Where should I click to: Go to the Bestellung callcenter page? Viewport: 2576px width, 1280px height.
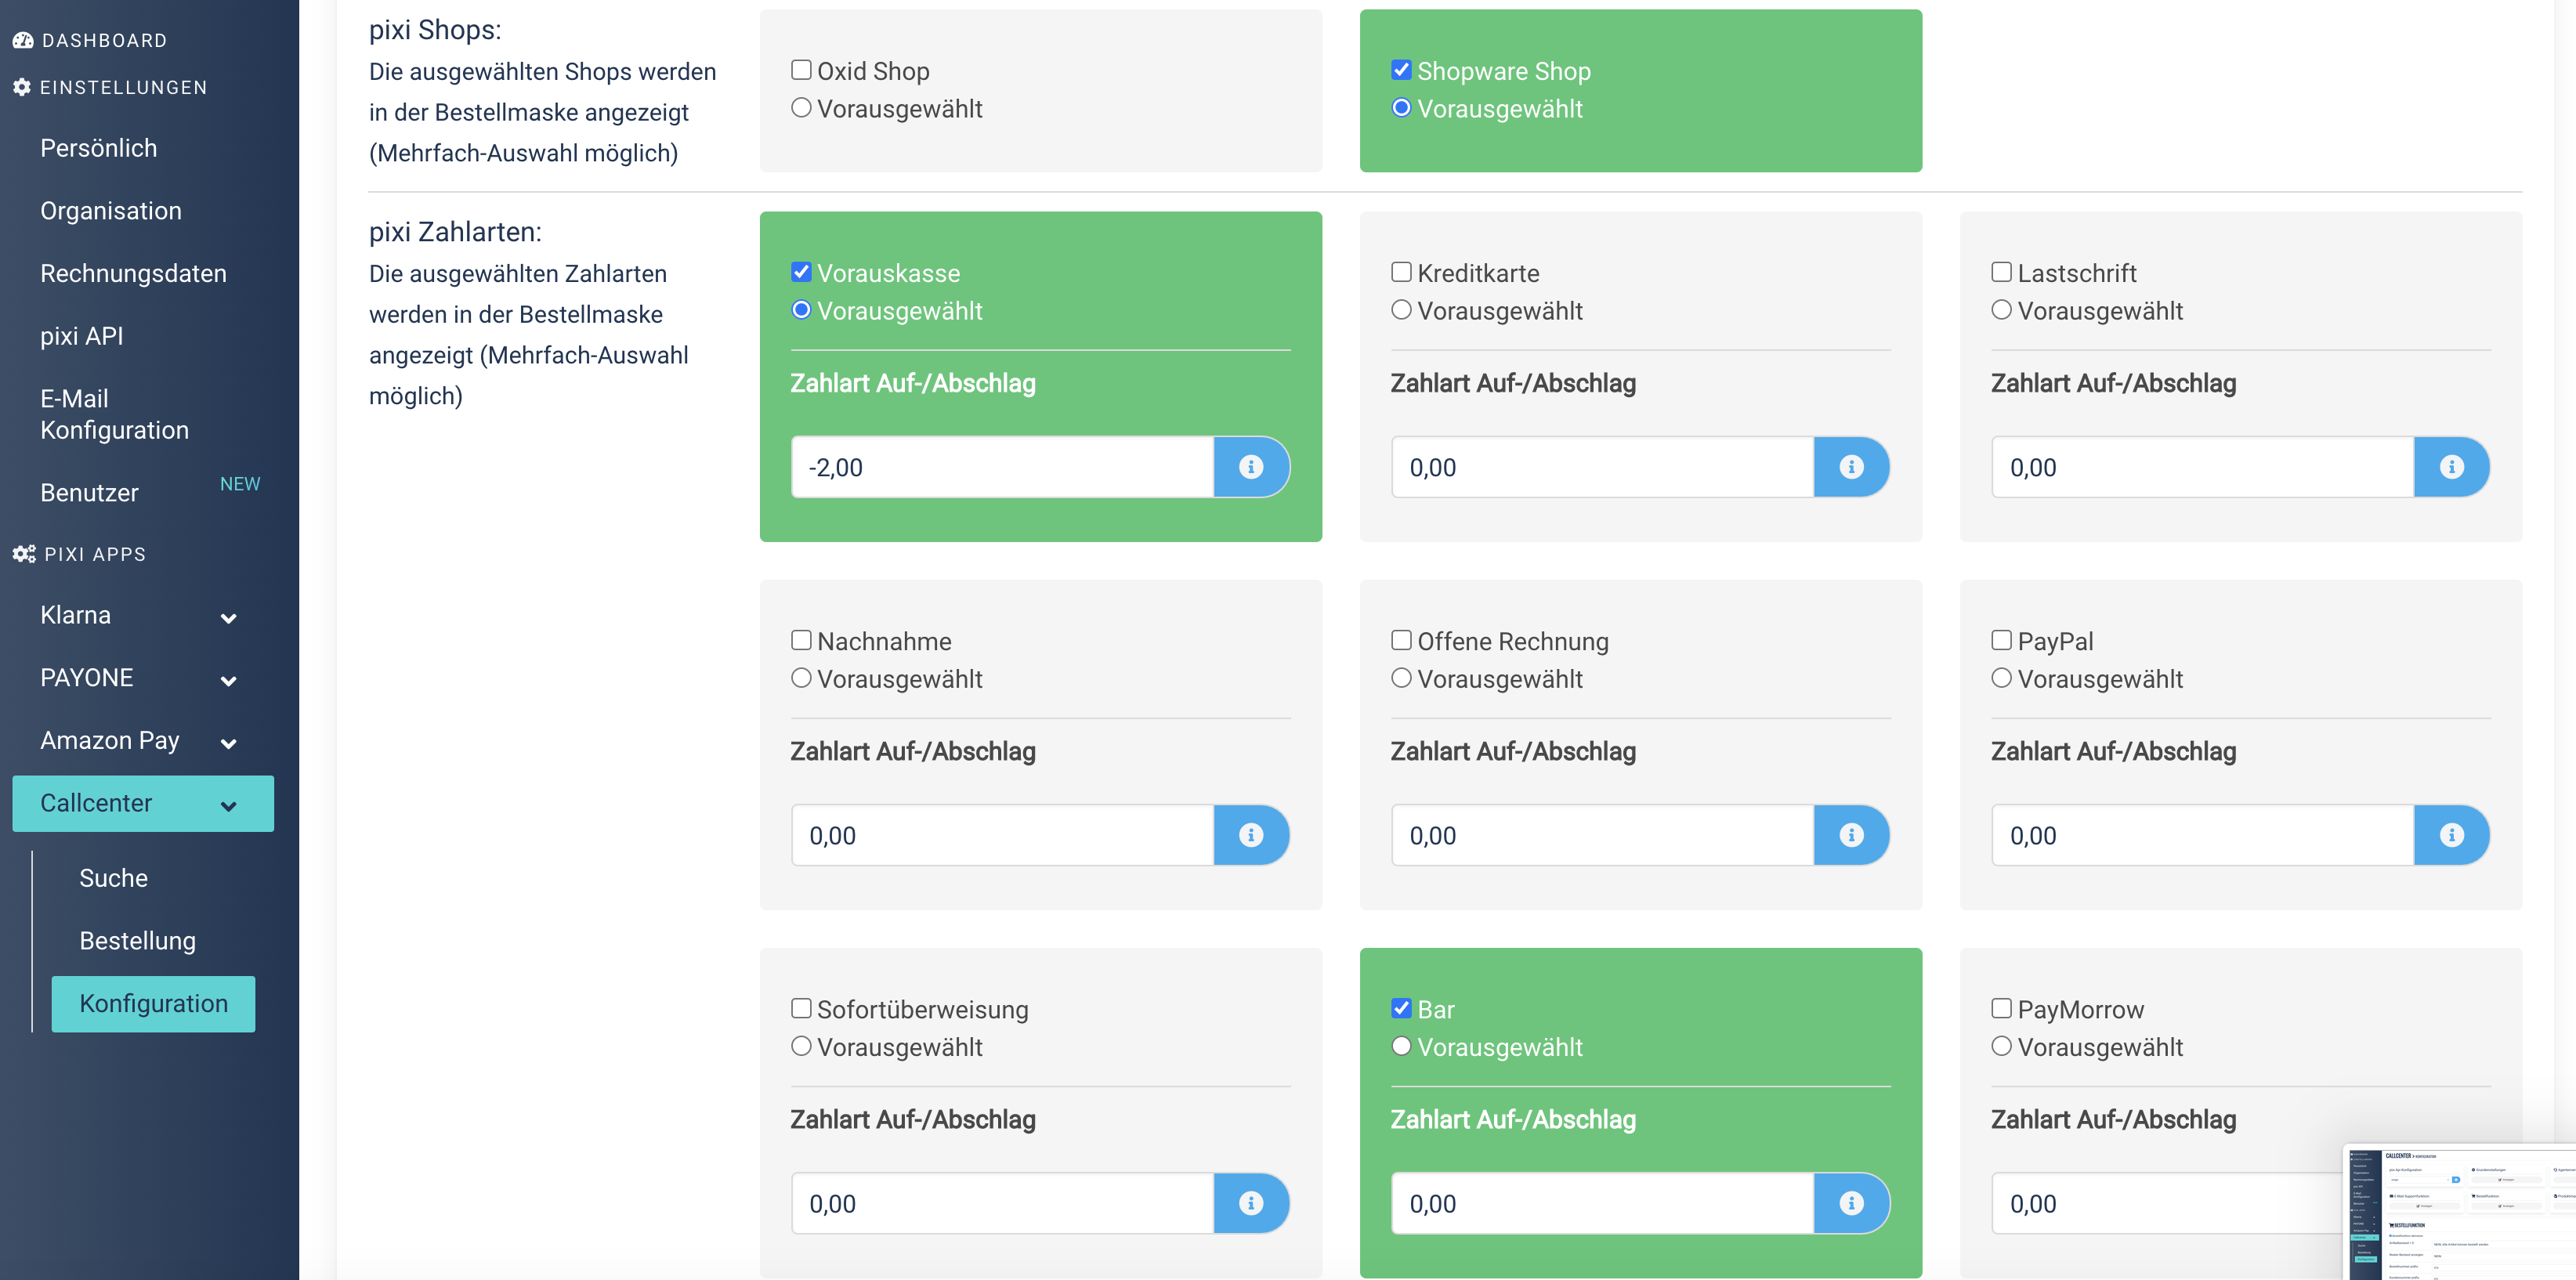point(138,941)
